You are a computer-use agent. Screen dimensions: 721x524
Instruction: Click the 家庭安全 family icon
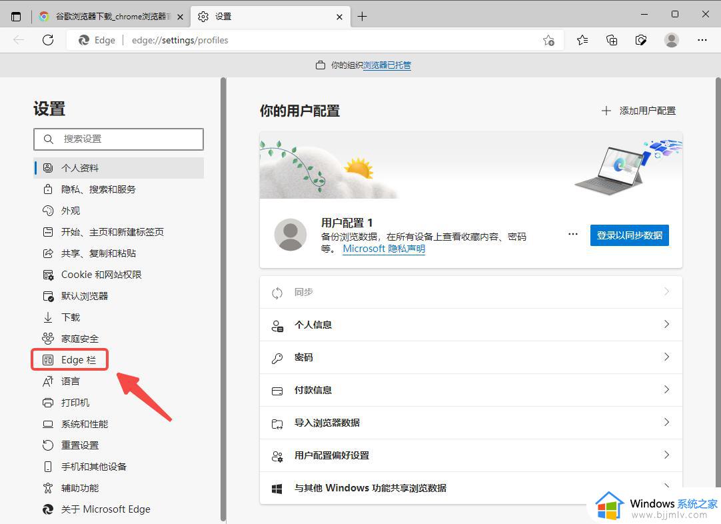pyautogui.click(x=48, y=339)
